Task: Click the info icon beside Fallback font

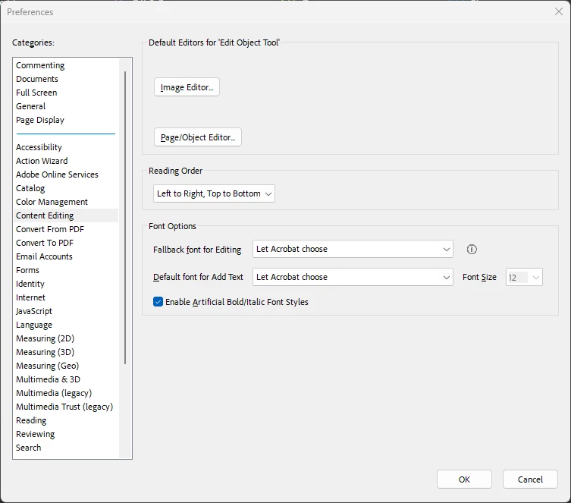Action: tap(472, 250)
